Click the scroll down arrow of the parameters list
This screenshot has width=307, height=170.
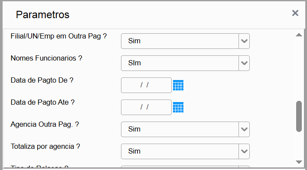pyautogui.click(x=299, y=162)
